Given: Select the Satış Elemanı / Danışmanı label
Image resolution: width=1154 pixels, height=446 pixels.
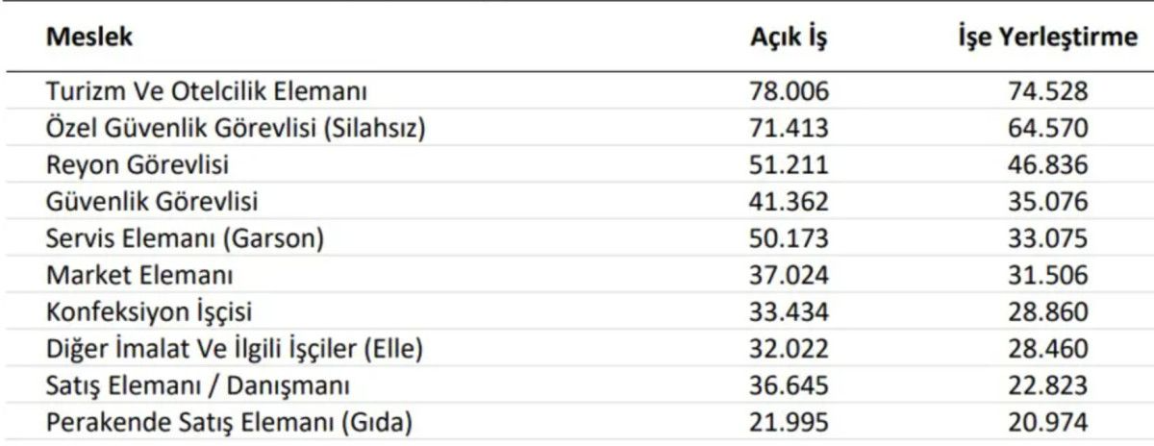Looking at the screenshot, I should 198,385.
